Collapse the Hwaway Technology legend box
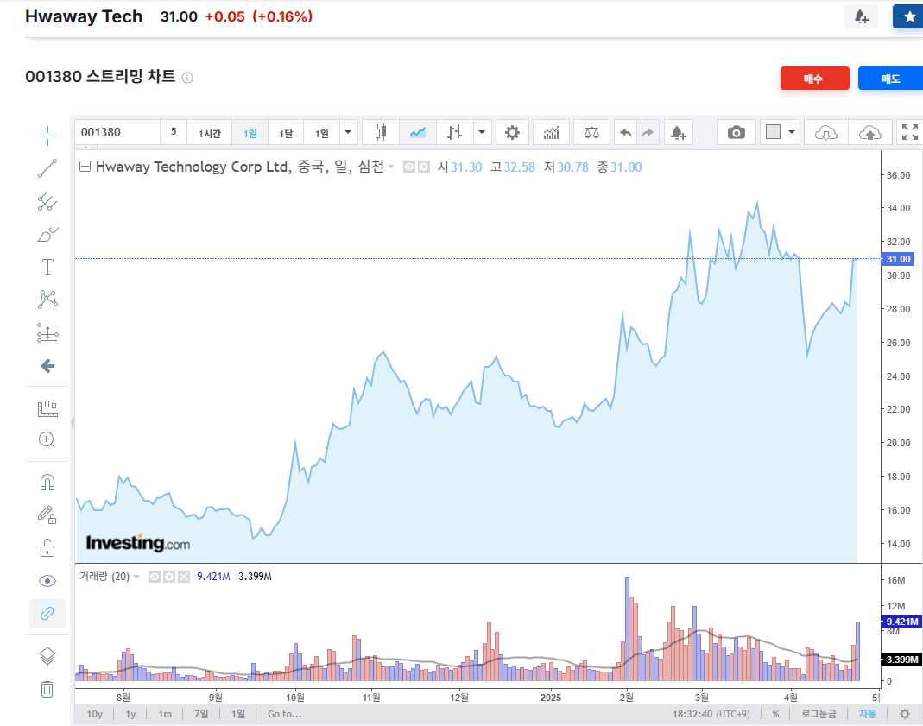Image resolution: width=923 pixels, height=726 pixels. pyautogui.click(x=85, y=167)
